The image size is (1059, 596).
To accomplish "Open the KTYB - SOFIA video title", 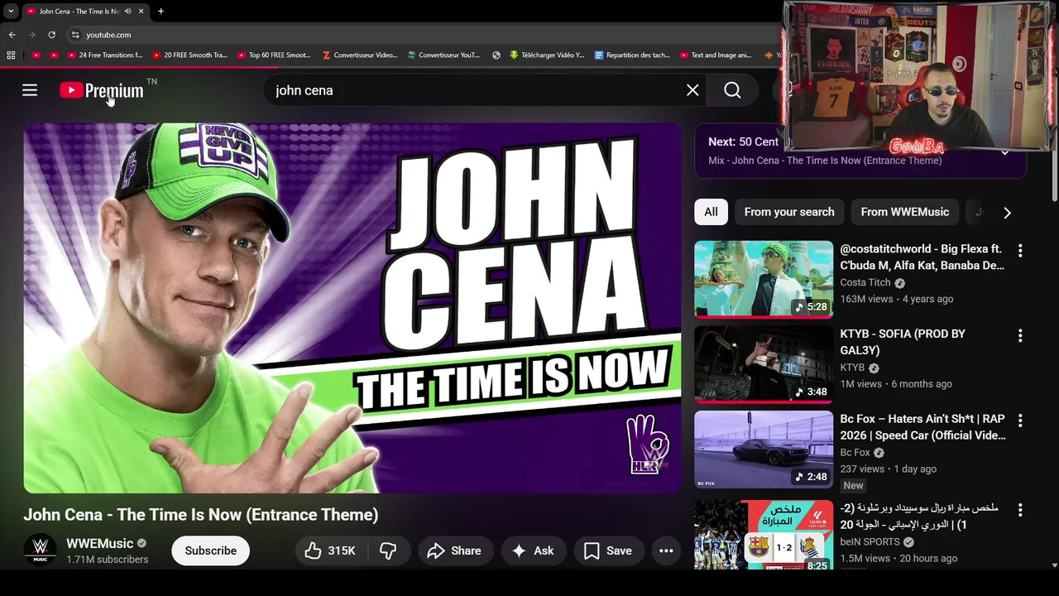I will [903, 342].
